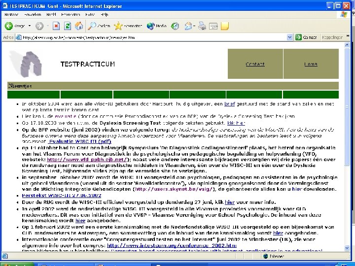Click the Ga naar go button

[x=306, y=37]
